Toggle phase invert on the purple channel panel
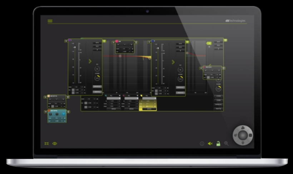This screenshot has height=174, width=293. pyautogui.click(x=97, y=50)
